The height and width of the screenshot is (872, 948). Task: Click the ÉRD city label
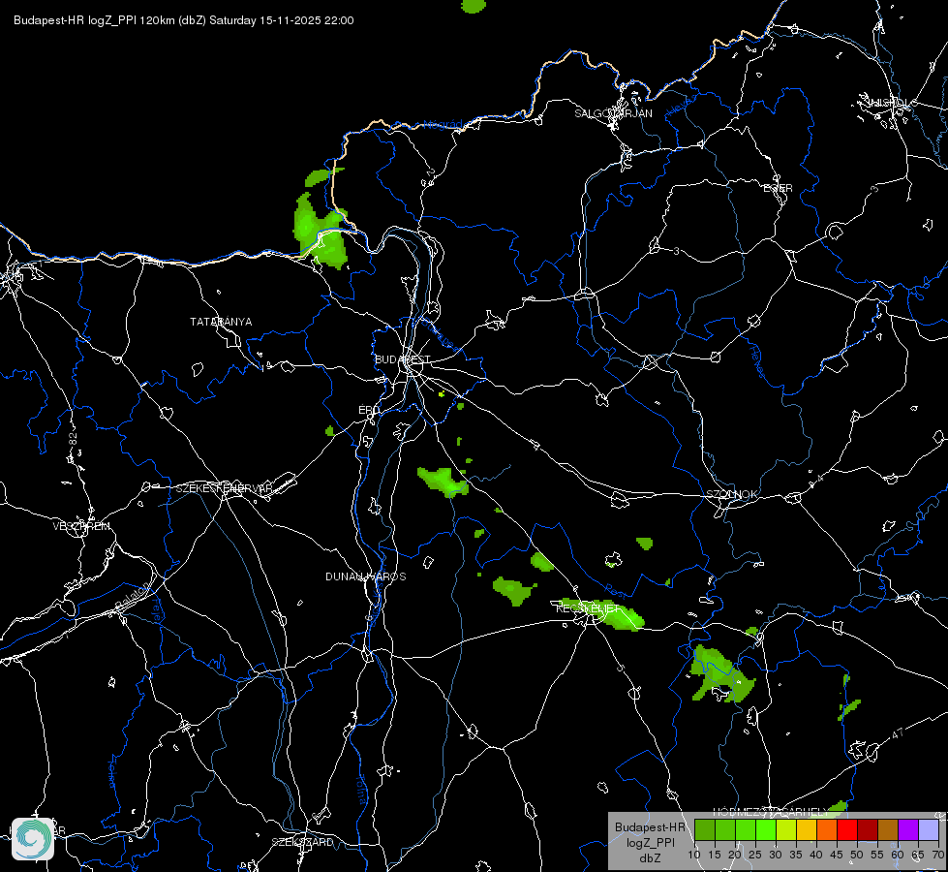[x=369, y=410]
